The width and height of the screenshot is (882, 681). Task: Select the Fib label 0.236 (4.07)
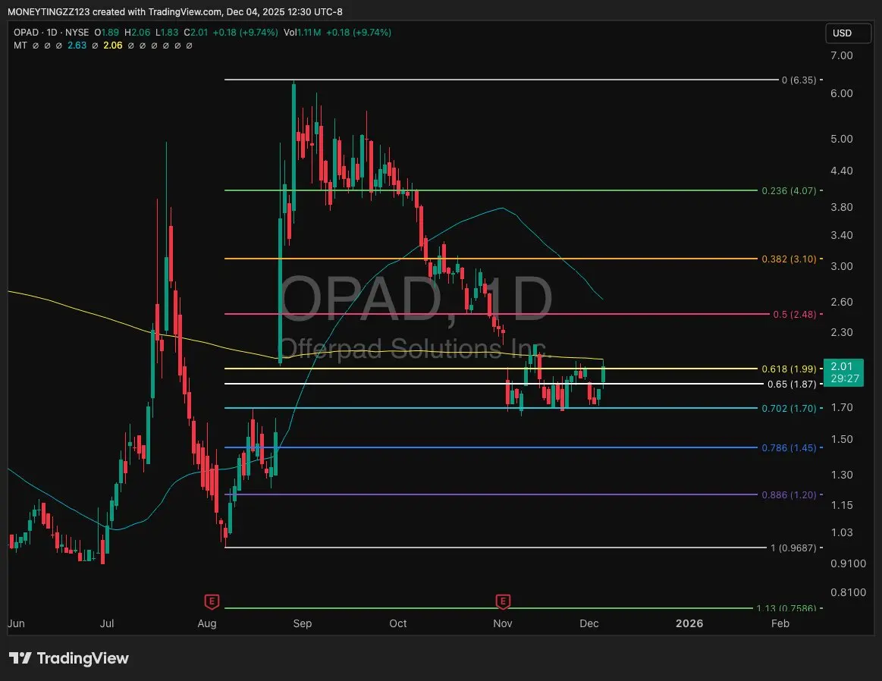pyautogui.click(x=789, y=191)
